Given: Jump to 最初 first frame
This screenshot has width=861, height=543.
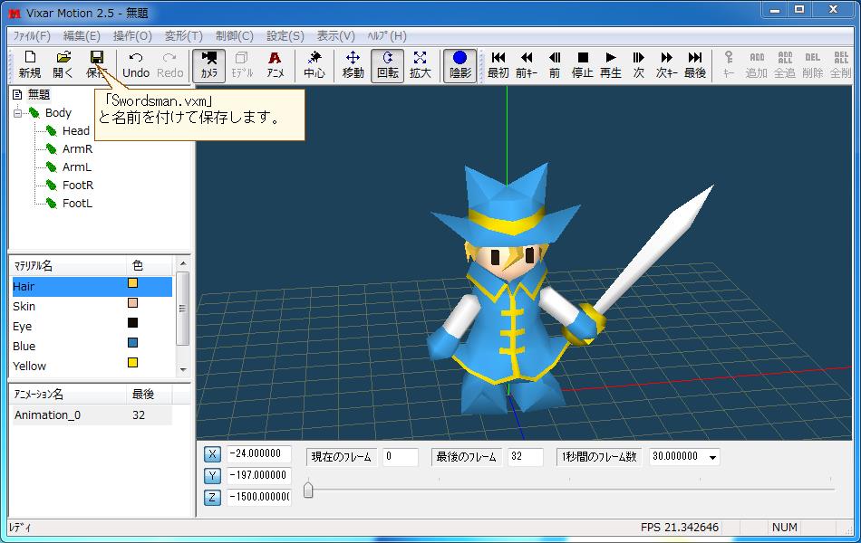Looking at the screenshot, I should tap(498, 65).
